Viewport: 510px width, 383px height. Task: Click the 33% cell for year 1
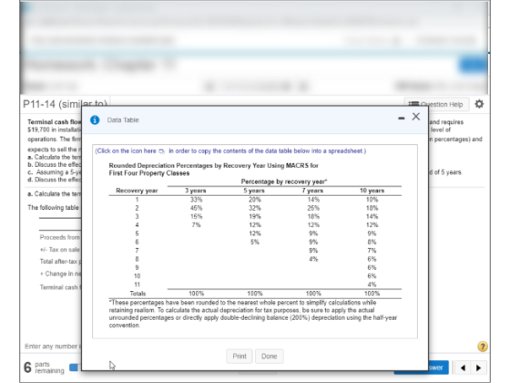tap(196, 200)
